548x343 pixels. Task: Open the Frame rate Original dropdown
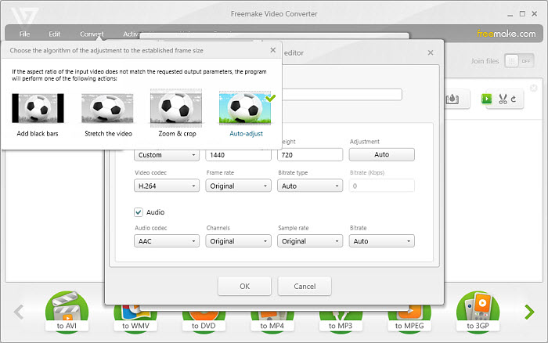coord(238,186)
